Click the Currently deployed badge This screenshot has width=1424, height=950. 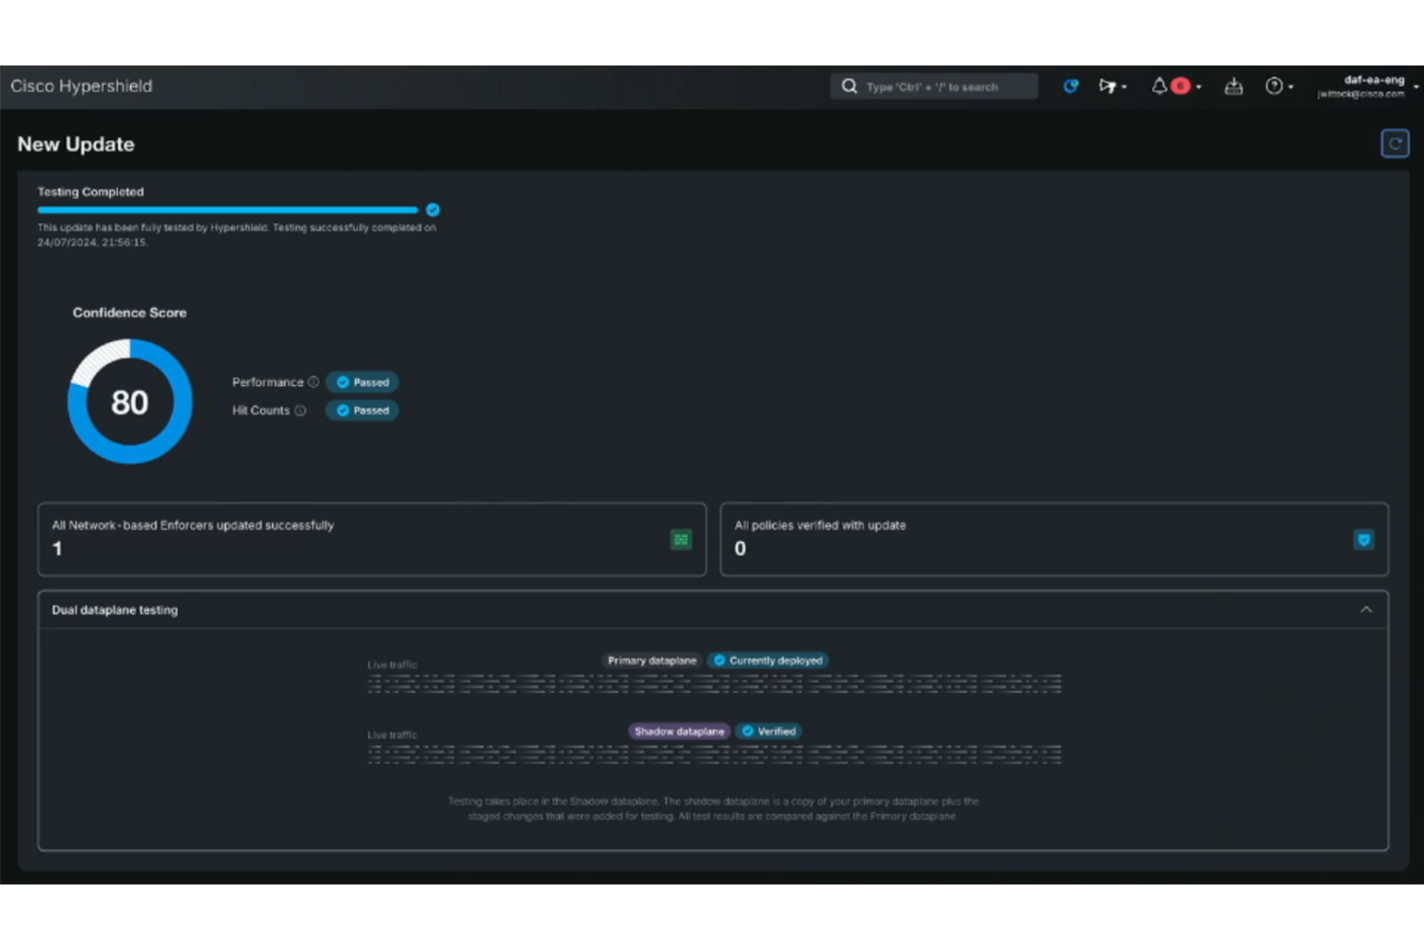(768, 660)
